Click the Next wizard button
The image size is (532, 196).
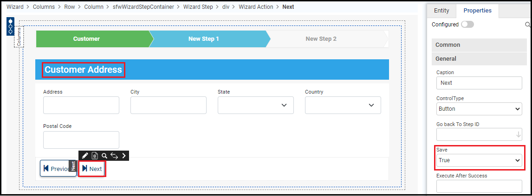click(x=92, y=169)
